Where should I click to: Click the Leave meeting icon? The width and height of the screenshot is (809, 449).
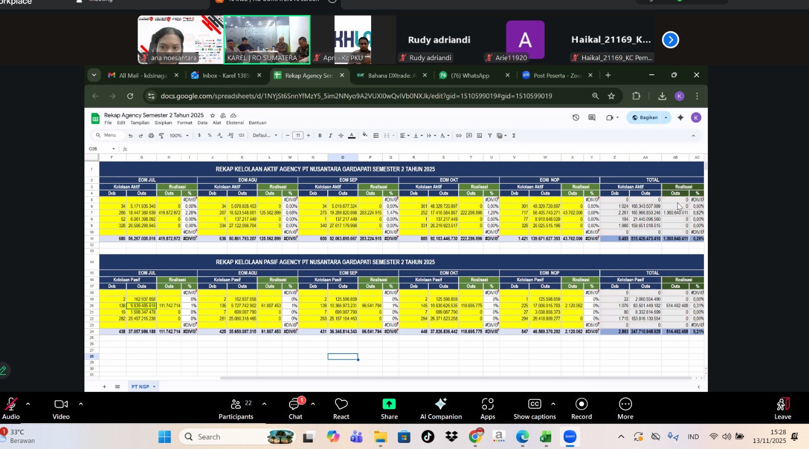click(x=782, y=405)
